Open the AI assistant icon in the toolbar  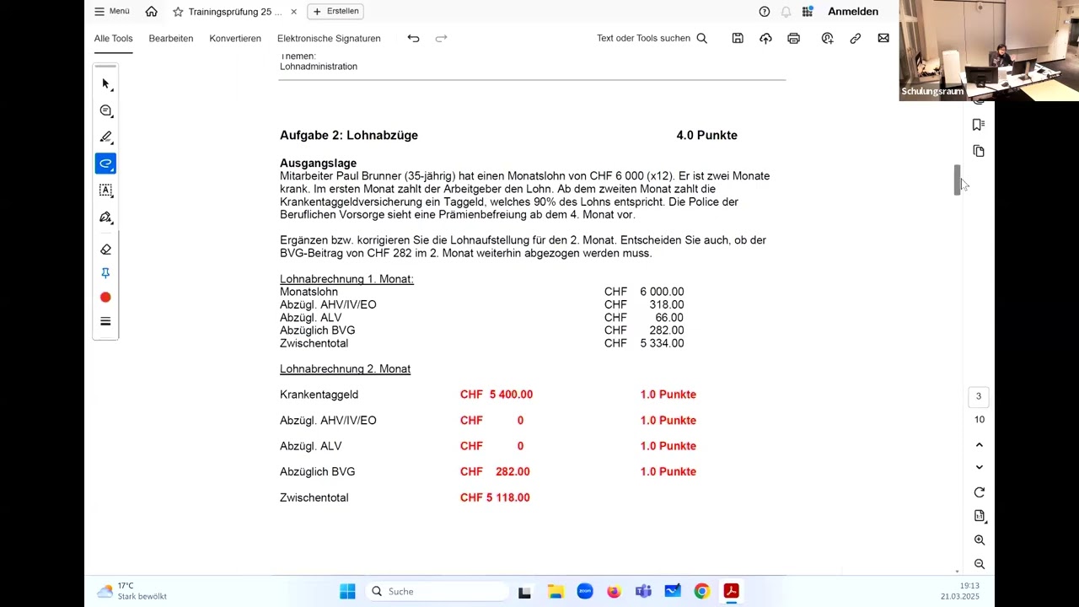tap(827, 38)
